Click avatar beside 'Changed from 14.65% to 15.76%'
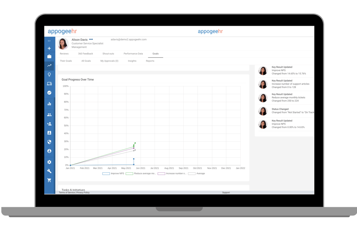This screenshot has width=357, height=241. pos(263,71)
